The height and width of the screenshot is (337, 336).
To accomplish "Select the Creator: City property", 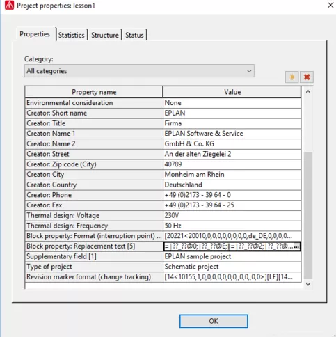I will point(94,175).
